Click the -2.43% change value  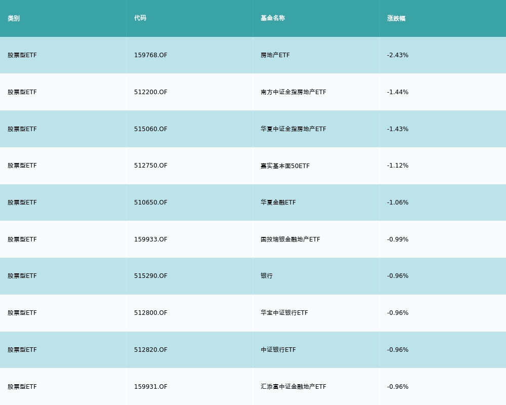pos(398,55)
